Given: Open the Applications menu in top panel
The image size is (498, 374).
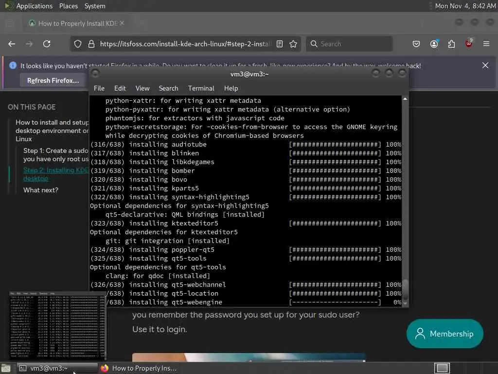Looking at the screenshot, I should (35, 6).
